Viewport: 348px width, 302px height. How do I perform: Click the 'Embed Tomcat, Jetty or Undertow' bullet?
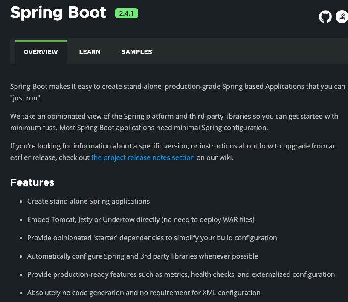pyautogui.click(x=141, y=219)
